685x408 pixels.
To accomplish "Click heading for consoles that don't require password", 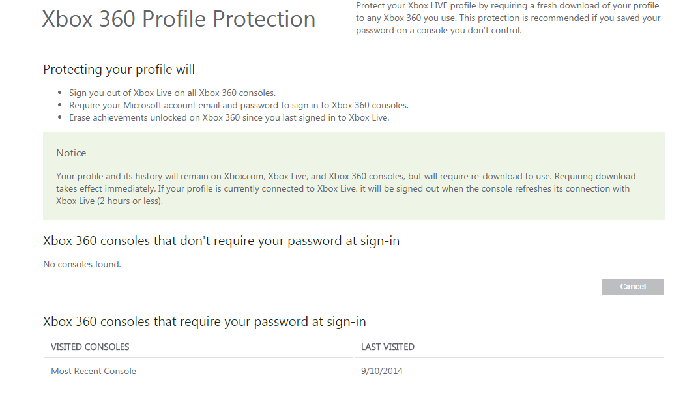I will click(221, 240).
